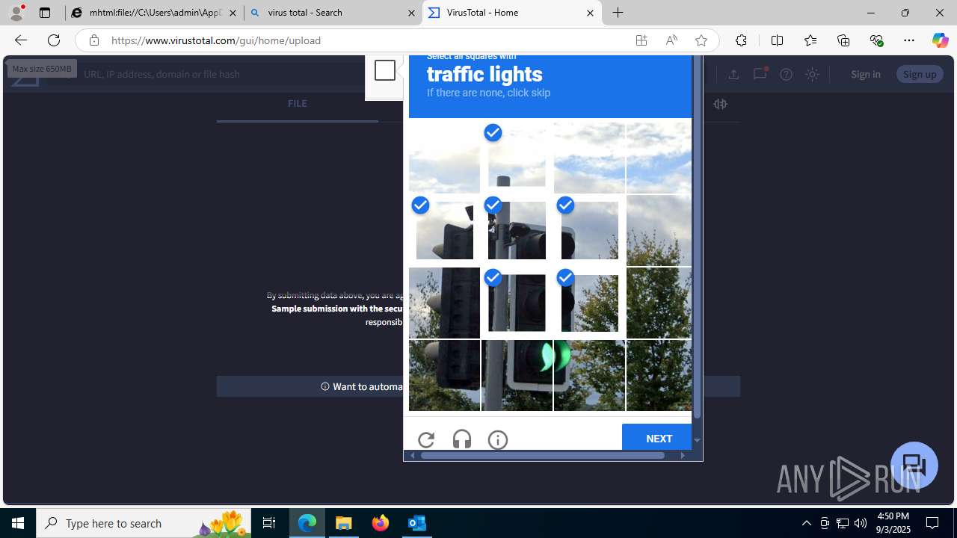This screenshot has width=957, height=538.
Task: Click the Windows "Type here to search" box
Action: pos(144,523)
